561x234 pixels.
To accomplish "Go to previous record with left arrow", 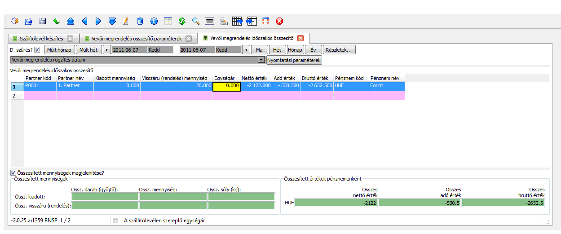I will point(84,21).
